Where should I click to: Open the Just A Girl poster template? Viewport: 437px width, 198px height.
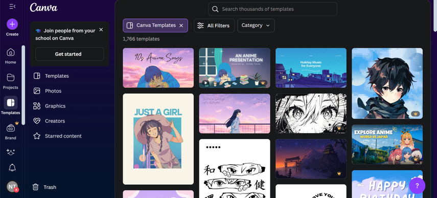pos(158,139)
